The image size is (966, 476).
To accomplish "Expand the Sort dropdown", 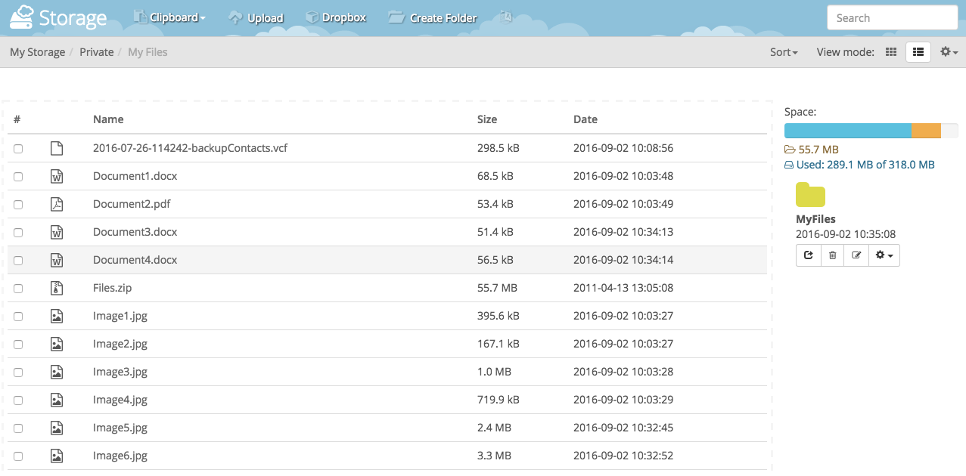I will pos(784,52).
